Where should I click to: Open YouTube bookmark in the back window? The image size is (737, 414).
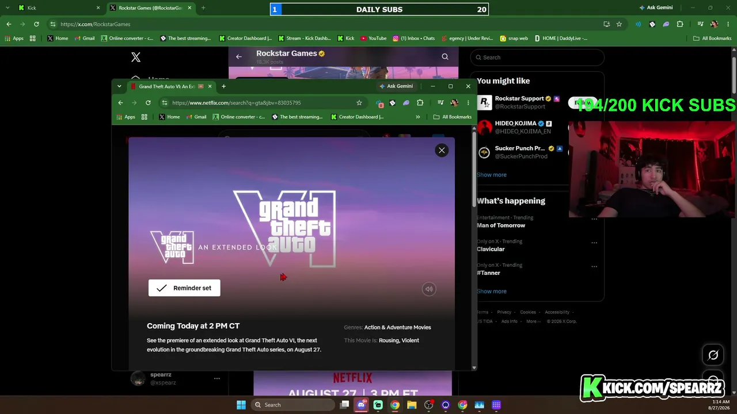(x=373, y=39)
